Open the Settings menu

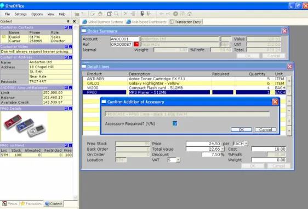click(x=21, y=14)
